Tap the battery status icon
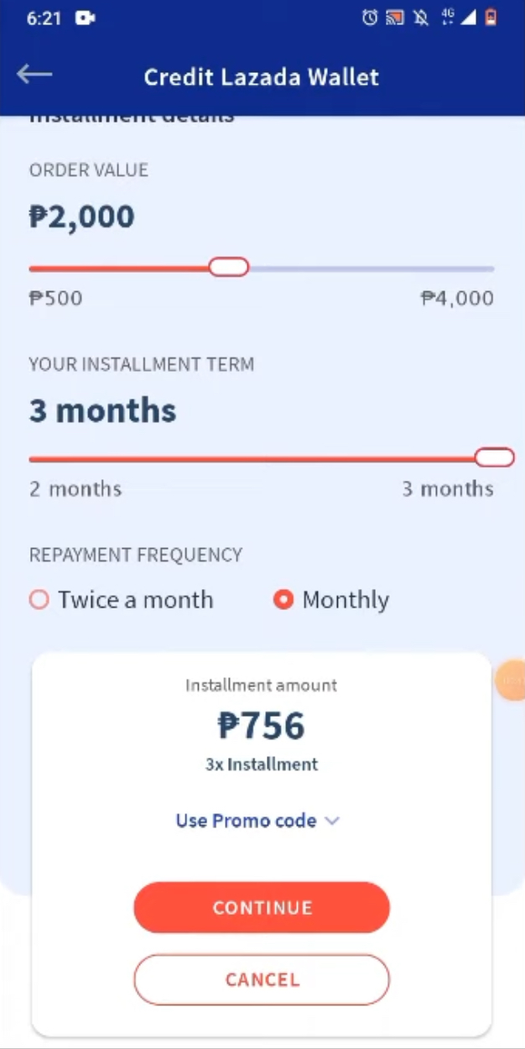 point(491,18)
